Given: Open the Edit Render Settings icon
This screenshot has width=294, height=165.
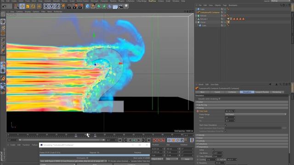Looking at the screenshot, I should [81, 6].
